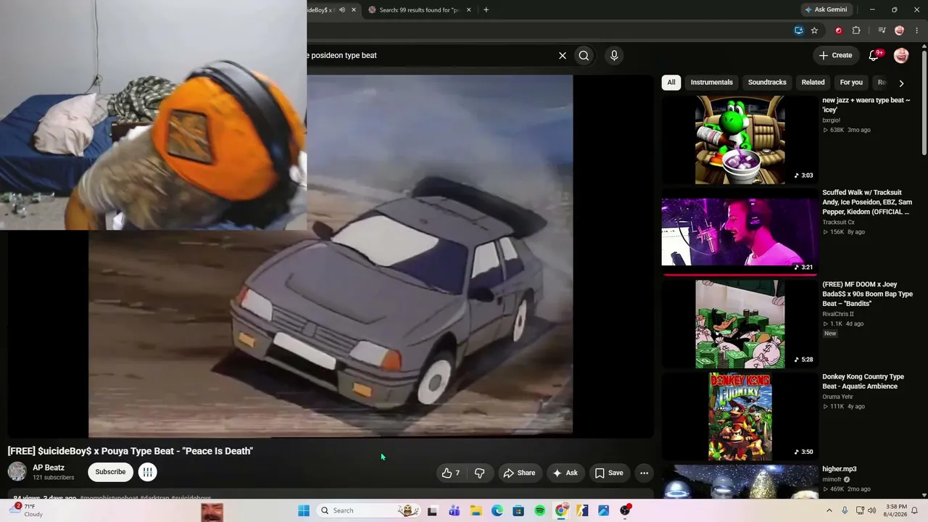This screenshot has width=928, height=522.
Task: Click the Windows taskbar Search box
Action: [x=370, y=510]
